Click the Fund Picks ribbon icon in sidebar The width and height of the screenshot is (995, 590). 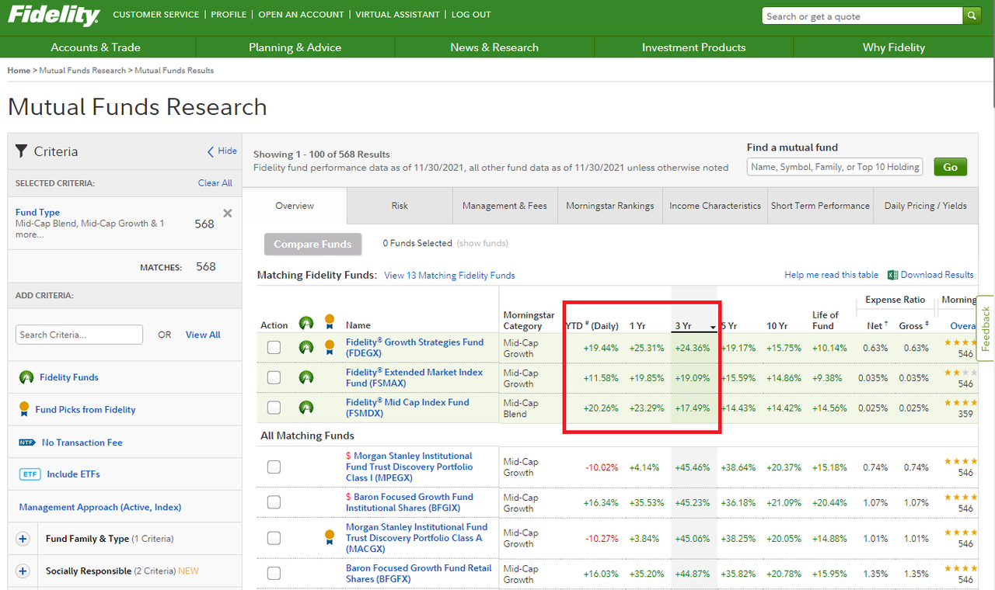coord(23,409)
